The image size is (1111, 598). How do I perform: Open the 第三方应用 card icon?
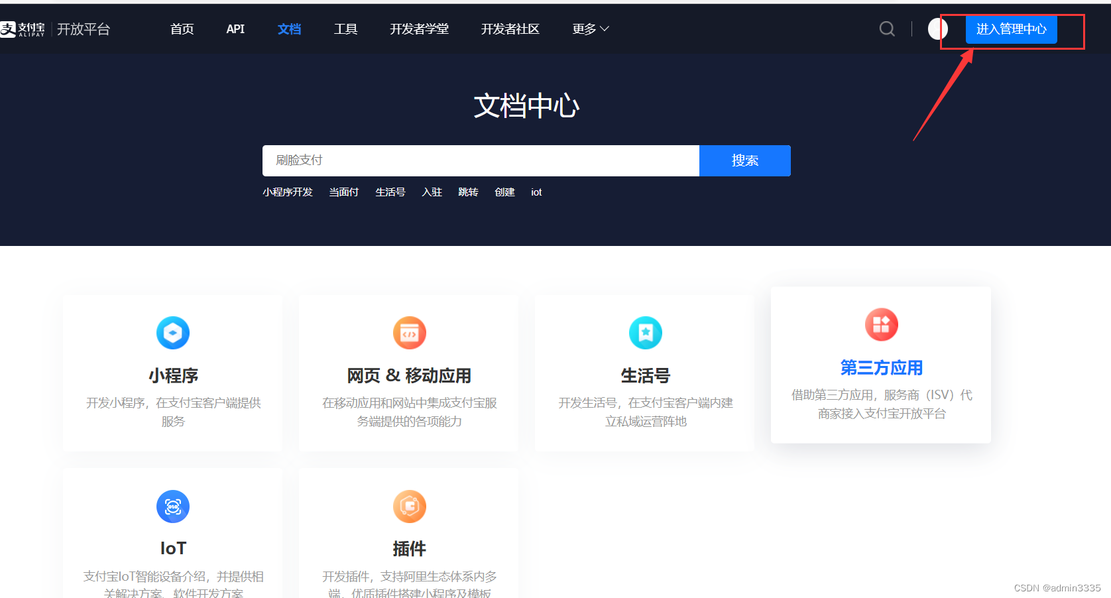click(880, 324)
